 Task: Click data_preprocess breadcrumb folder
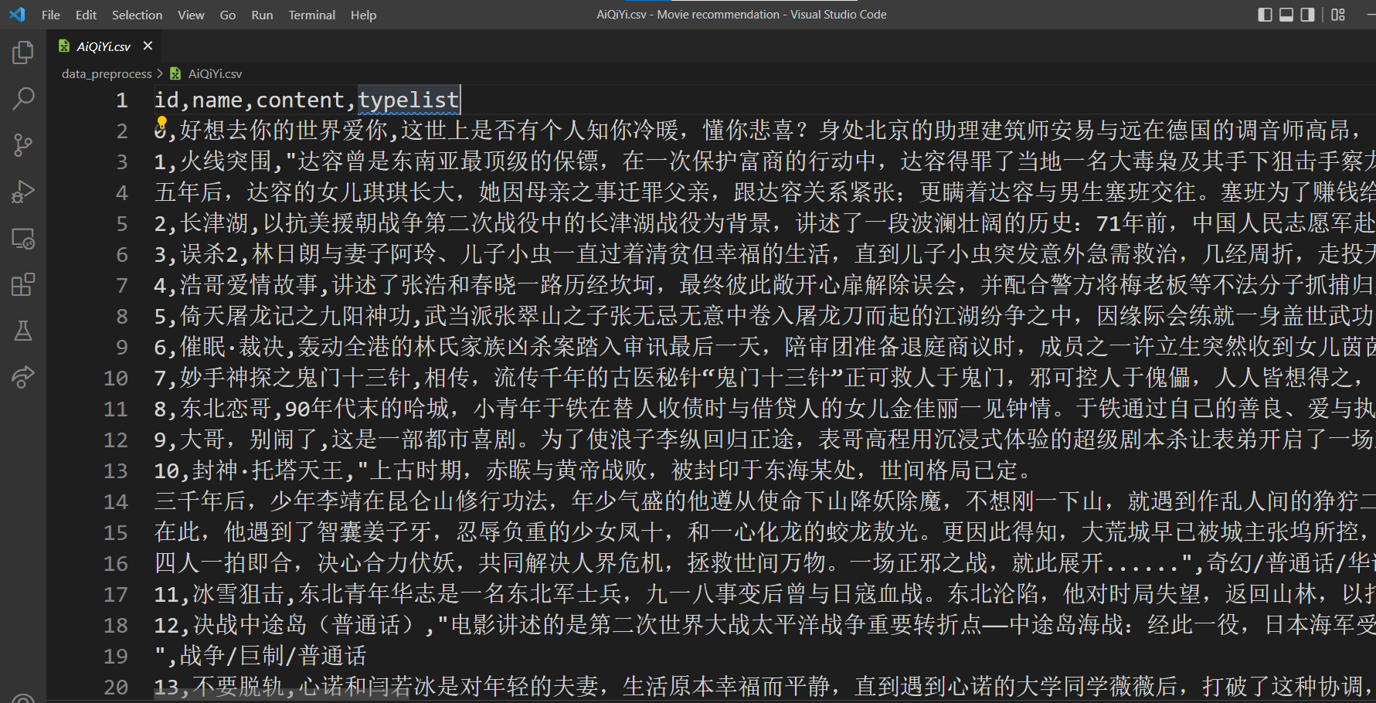[107, 73]
